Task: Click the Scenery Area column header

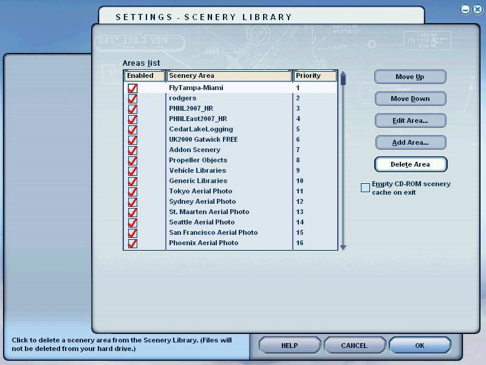Action: (x=230, y=75)
